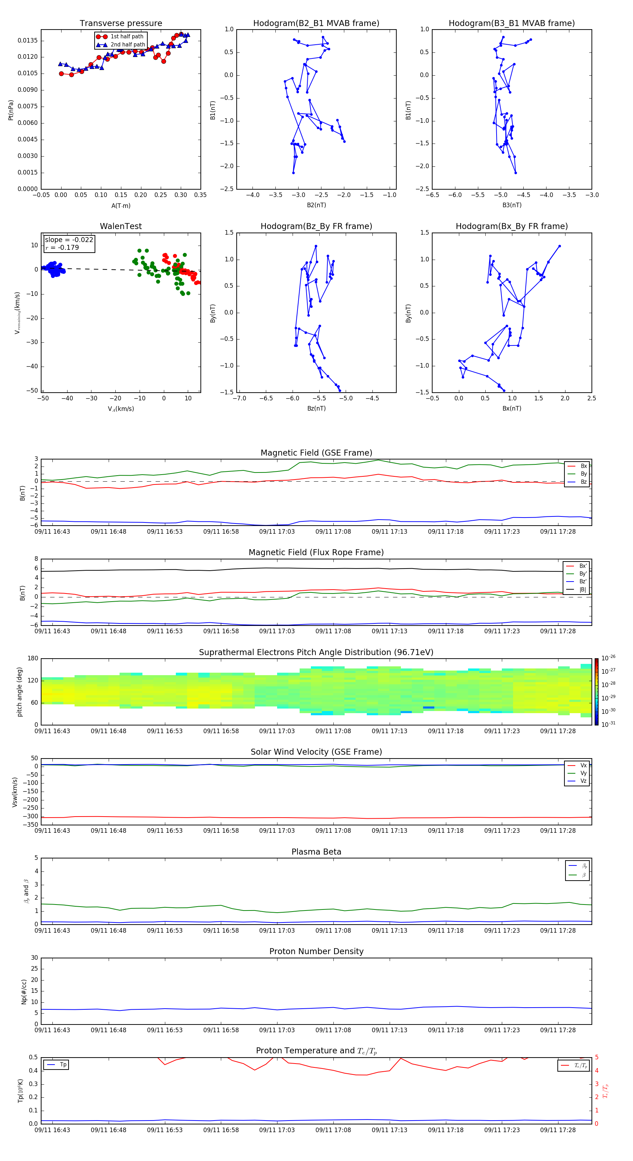Screen dimensions: 633x1161
Task: Click the "WalenTest" plot title
Action: pos(121,226)
